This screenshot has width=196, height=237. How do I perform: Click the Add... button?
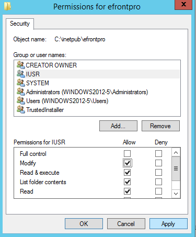tap(118, 126)
